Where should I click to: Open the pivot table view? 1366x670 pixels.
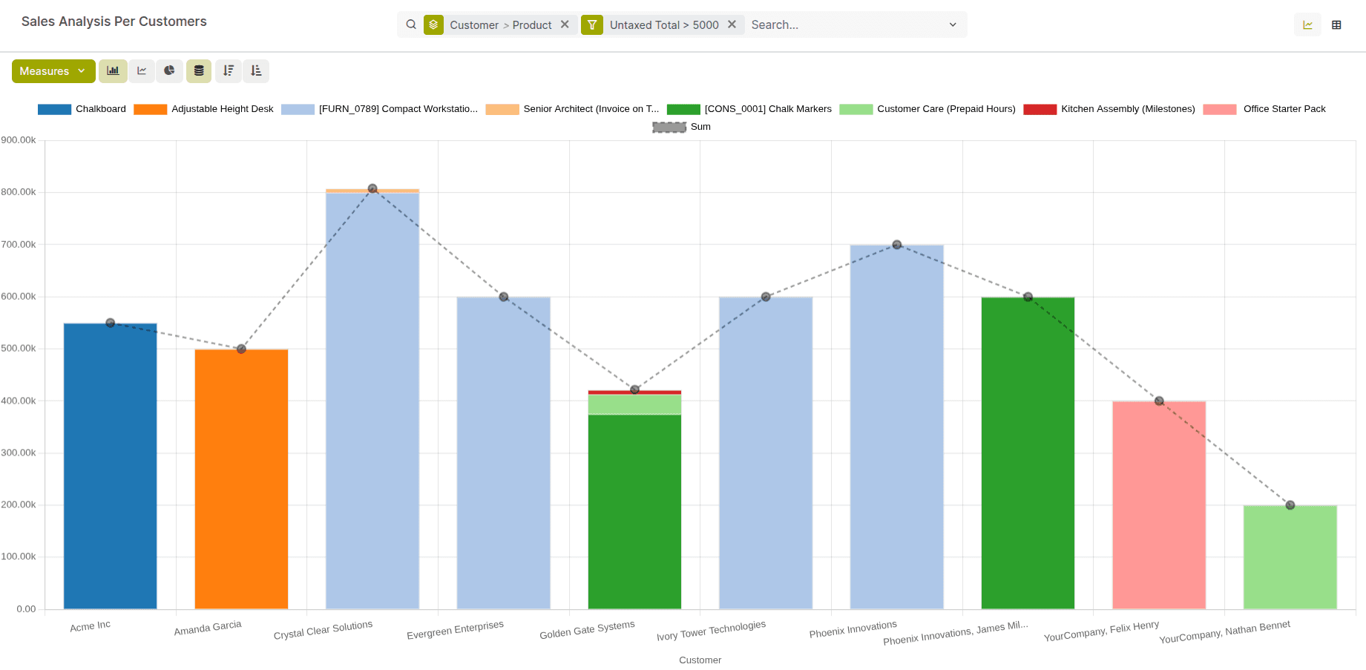(1336, 24)
